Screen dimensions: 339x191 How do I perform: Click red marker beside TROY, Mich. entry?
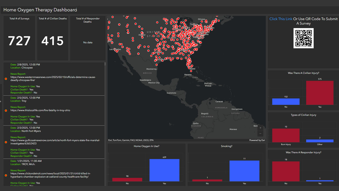click(x=6, y=175)
